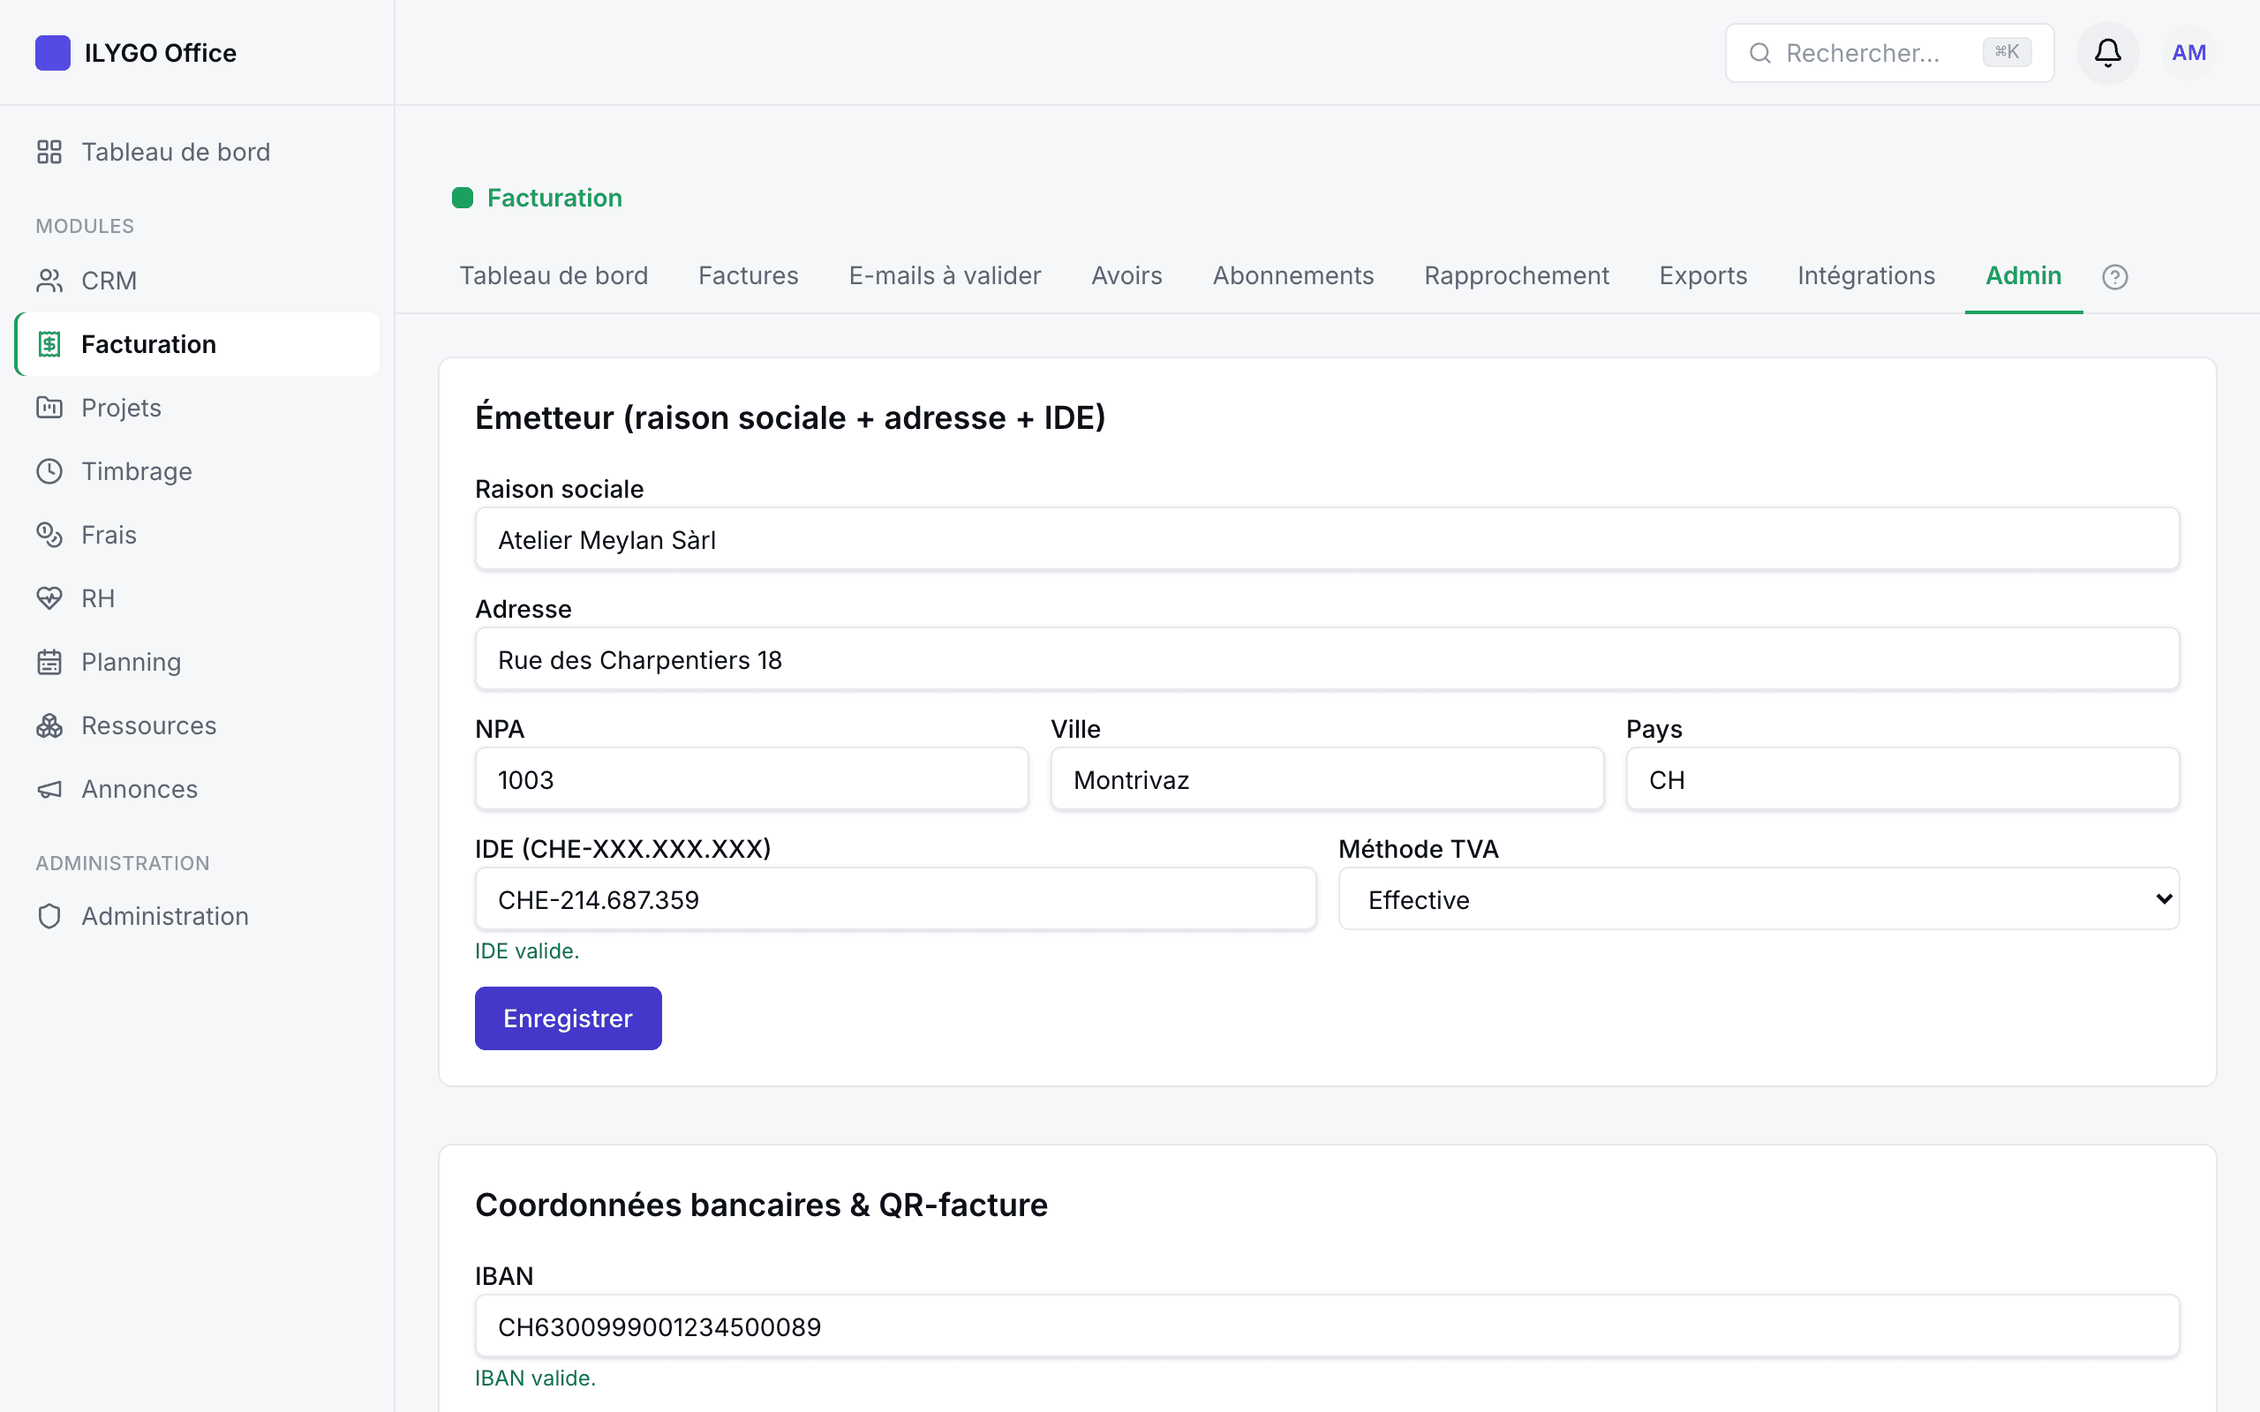Save the Émetteur form with Enregistrer

pos(568,1018)
